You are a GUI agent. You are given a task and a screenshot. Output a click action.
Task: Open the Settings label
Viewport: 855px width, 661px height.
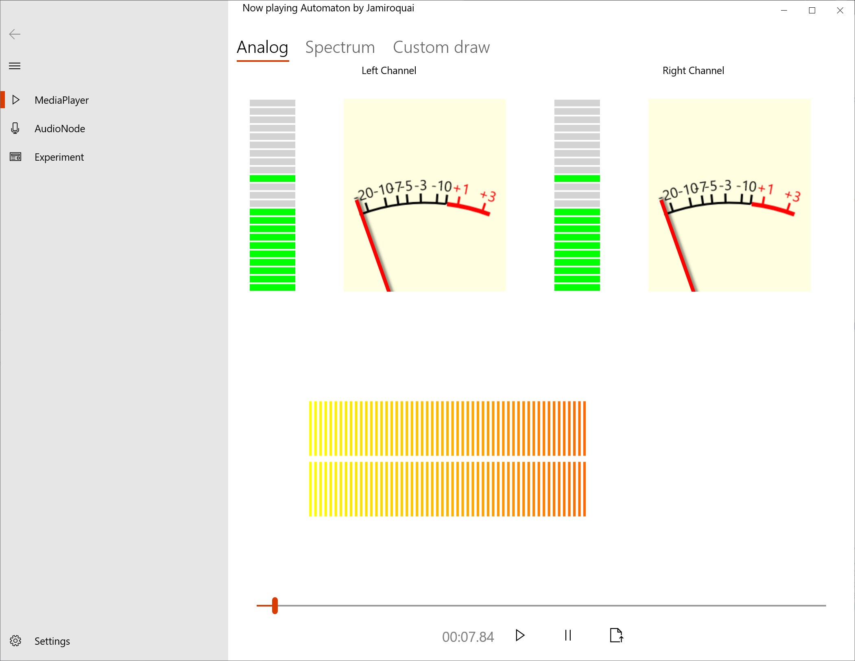(x=52, y=641)
